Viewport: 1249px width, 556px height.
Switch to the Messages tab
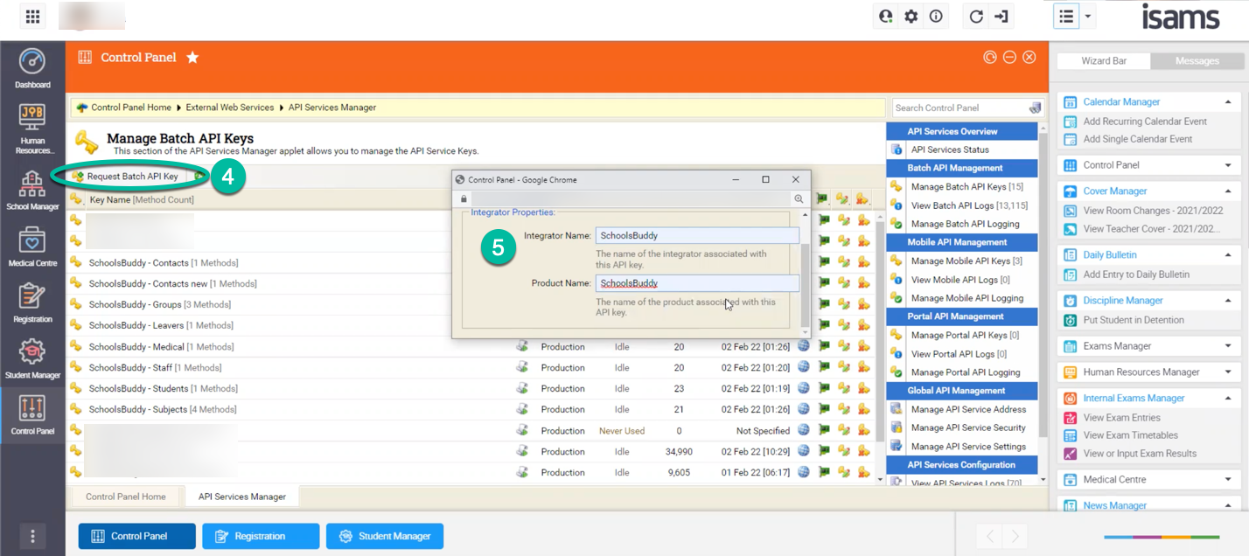[x=1197, y=61]
